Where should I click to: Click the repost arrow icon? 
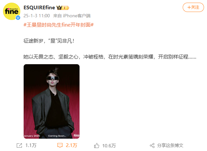(x=19, y=145)
